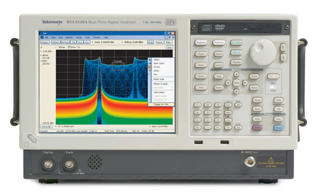318x194 pixels.
Task: Click the Markers Delete key
Action: pos(219,88)
